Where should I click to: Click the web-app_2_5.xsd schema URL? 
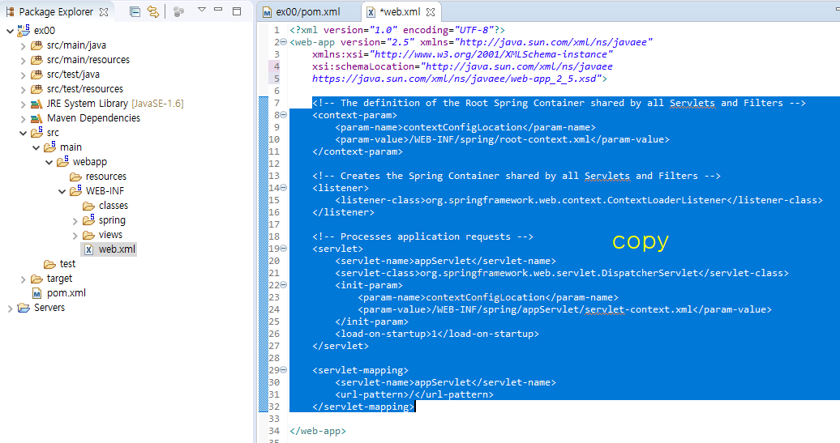pos(457,79)
